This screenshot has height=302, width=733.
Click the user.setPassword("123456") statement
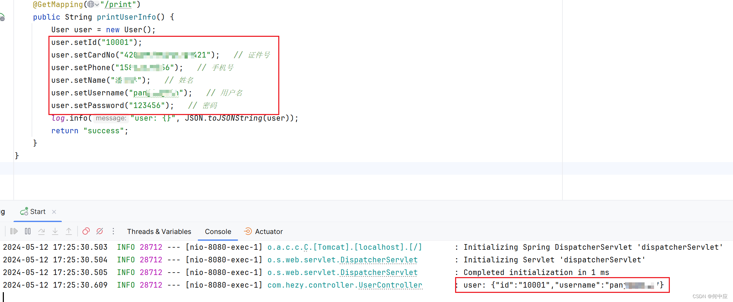pos(112,106)
